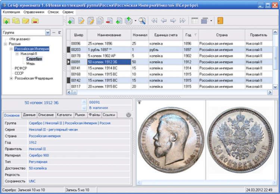Select the РСФСР tree item
The image size is (280, 194).
21,68
